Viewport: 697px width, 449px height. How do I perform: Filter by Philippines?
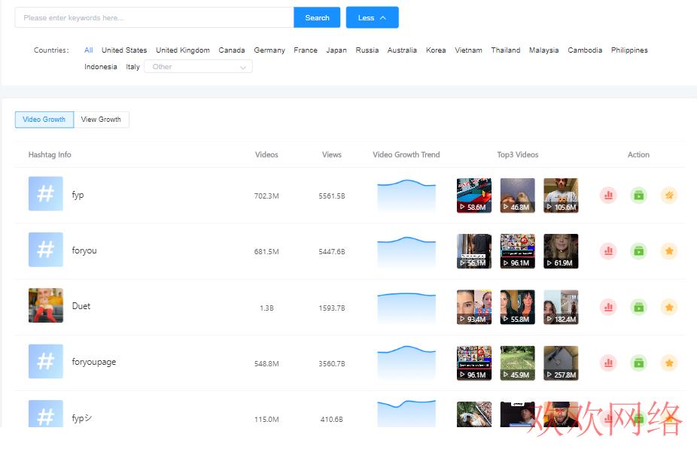click(629, 50)
